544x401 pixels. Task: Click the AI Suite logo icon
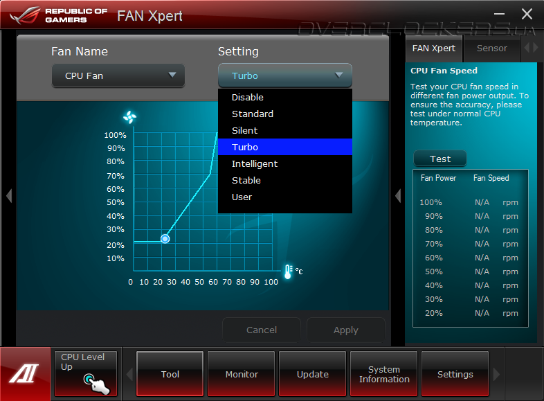pyautogui.click(x=25, y=373)
